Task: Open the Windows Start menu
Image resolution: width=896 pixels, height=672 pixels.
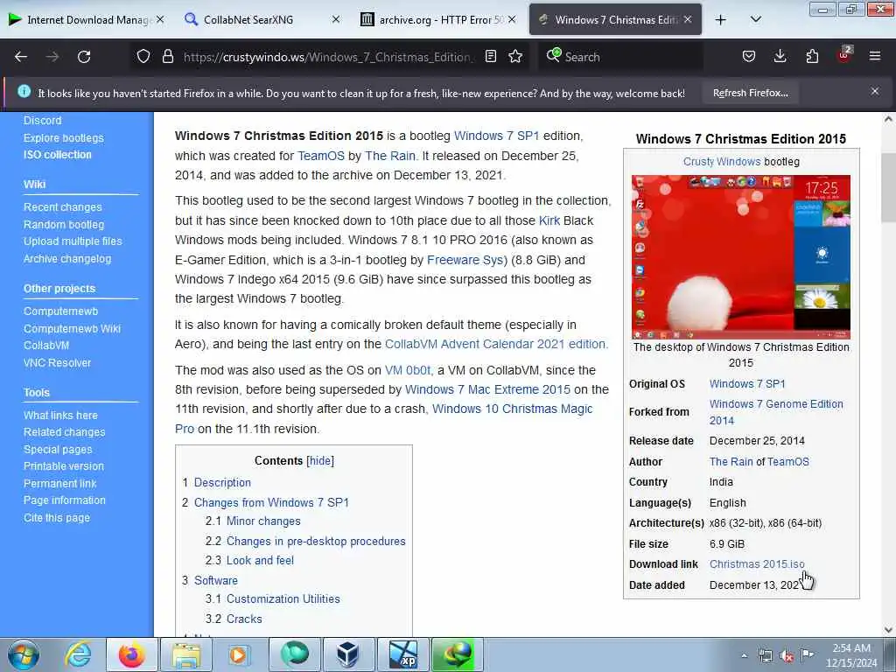Action: click(x=24, y=654)
